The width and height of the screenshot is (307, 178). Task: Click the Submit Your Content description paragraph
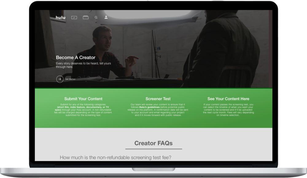pyautogui.click(x=83, y=110)
